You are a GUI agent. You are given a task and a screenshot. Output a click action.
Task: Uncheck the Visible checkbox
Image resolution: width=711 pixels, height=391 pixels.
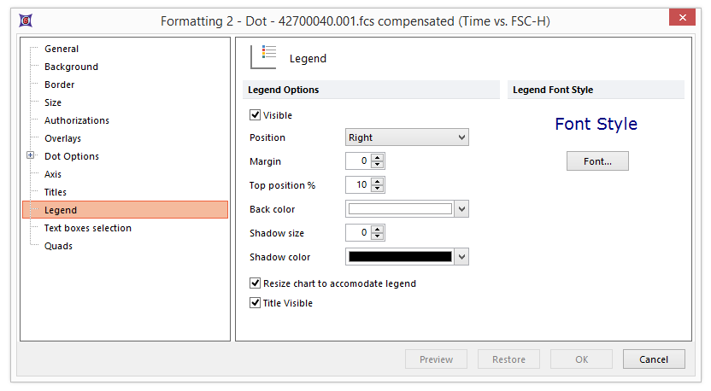click(256, 115)
